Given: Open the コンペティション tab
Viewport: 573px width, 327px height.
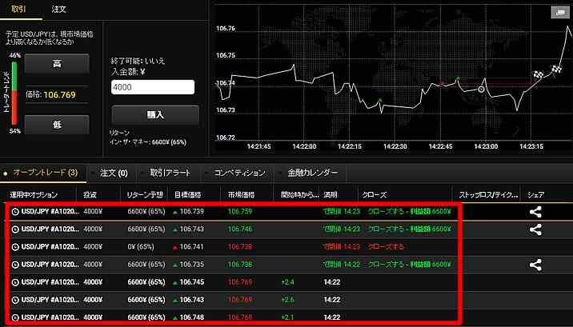Looking at the screenshot, I should pos(239,173).
